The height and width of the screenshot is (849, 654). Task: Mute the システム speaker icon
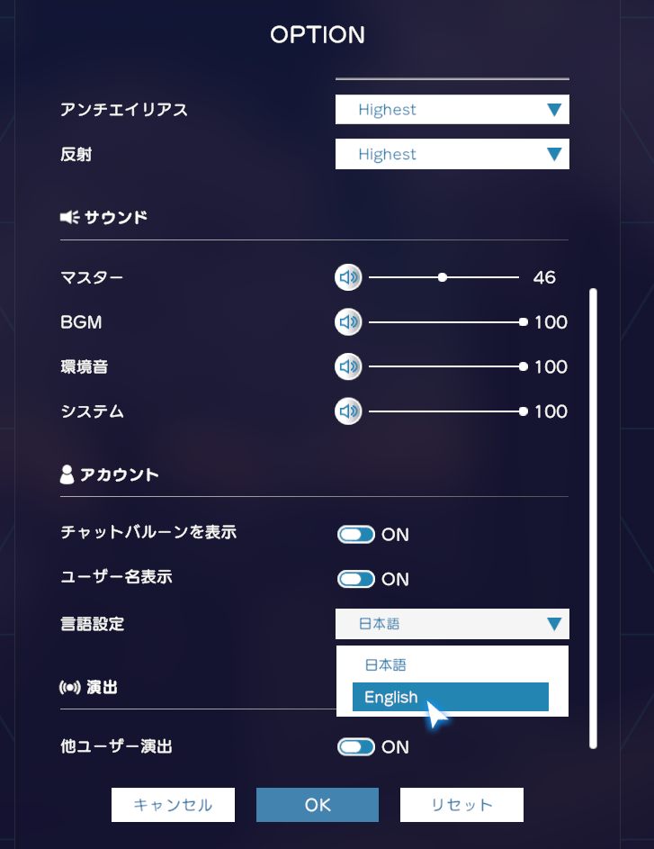coord(348,411)
